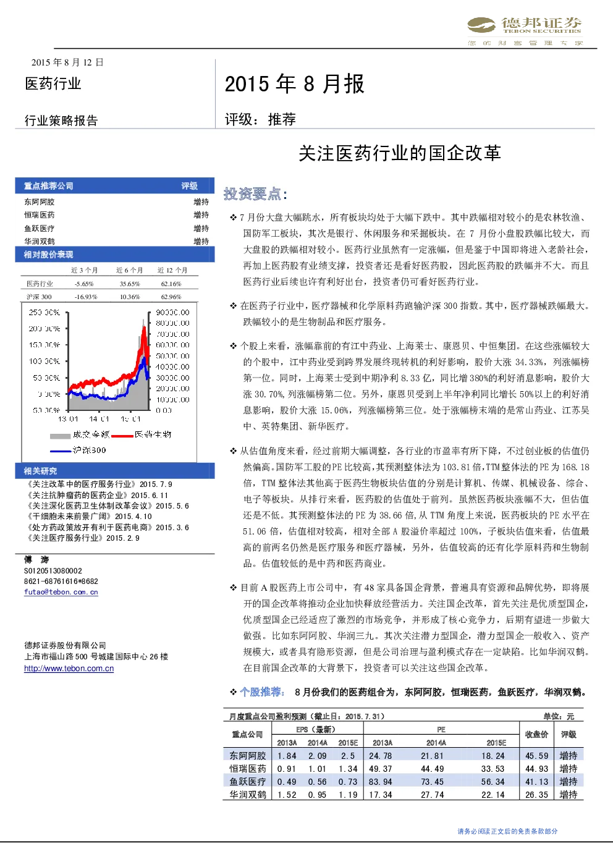Image resolution: width=613 pixels, height=867 pixels.
Task: Select the headline 关注医药行业的国企改革
Action: 400,153
